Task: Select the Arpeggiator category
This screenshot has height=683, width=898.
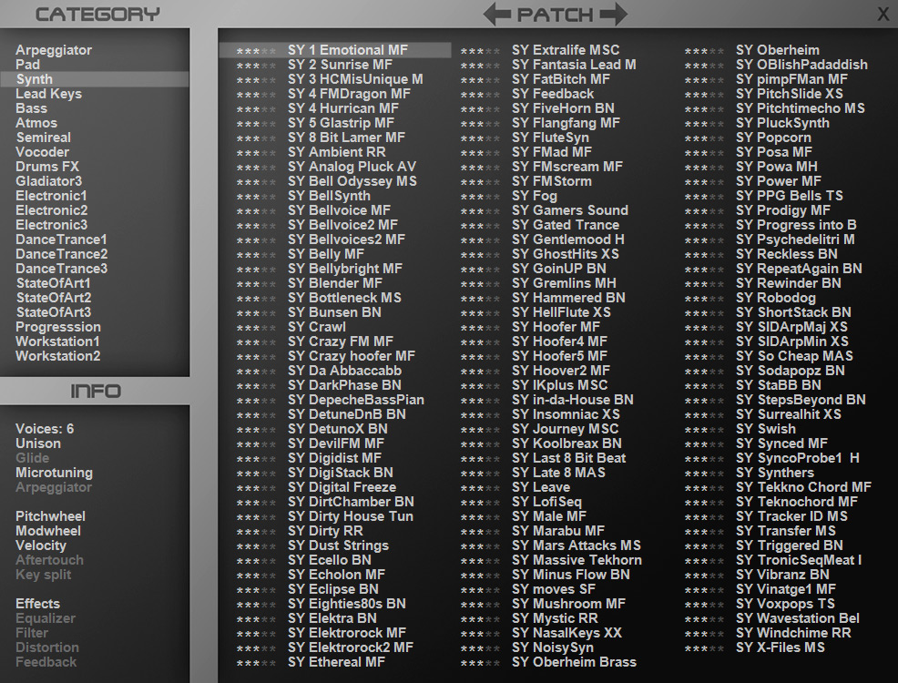Action: click(54, 50)
